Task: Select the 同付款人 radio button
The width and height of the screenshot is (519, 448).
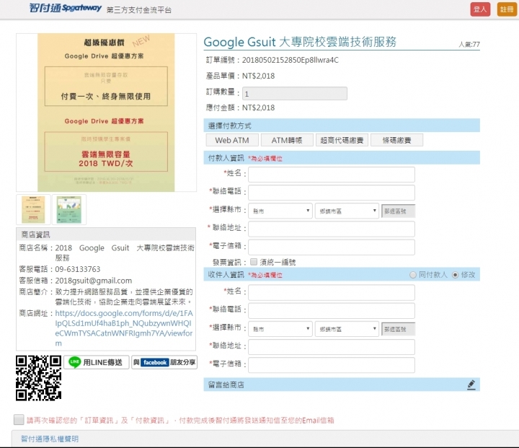Action: coord(413,275)
